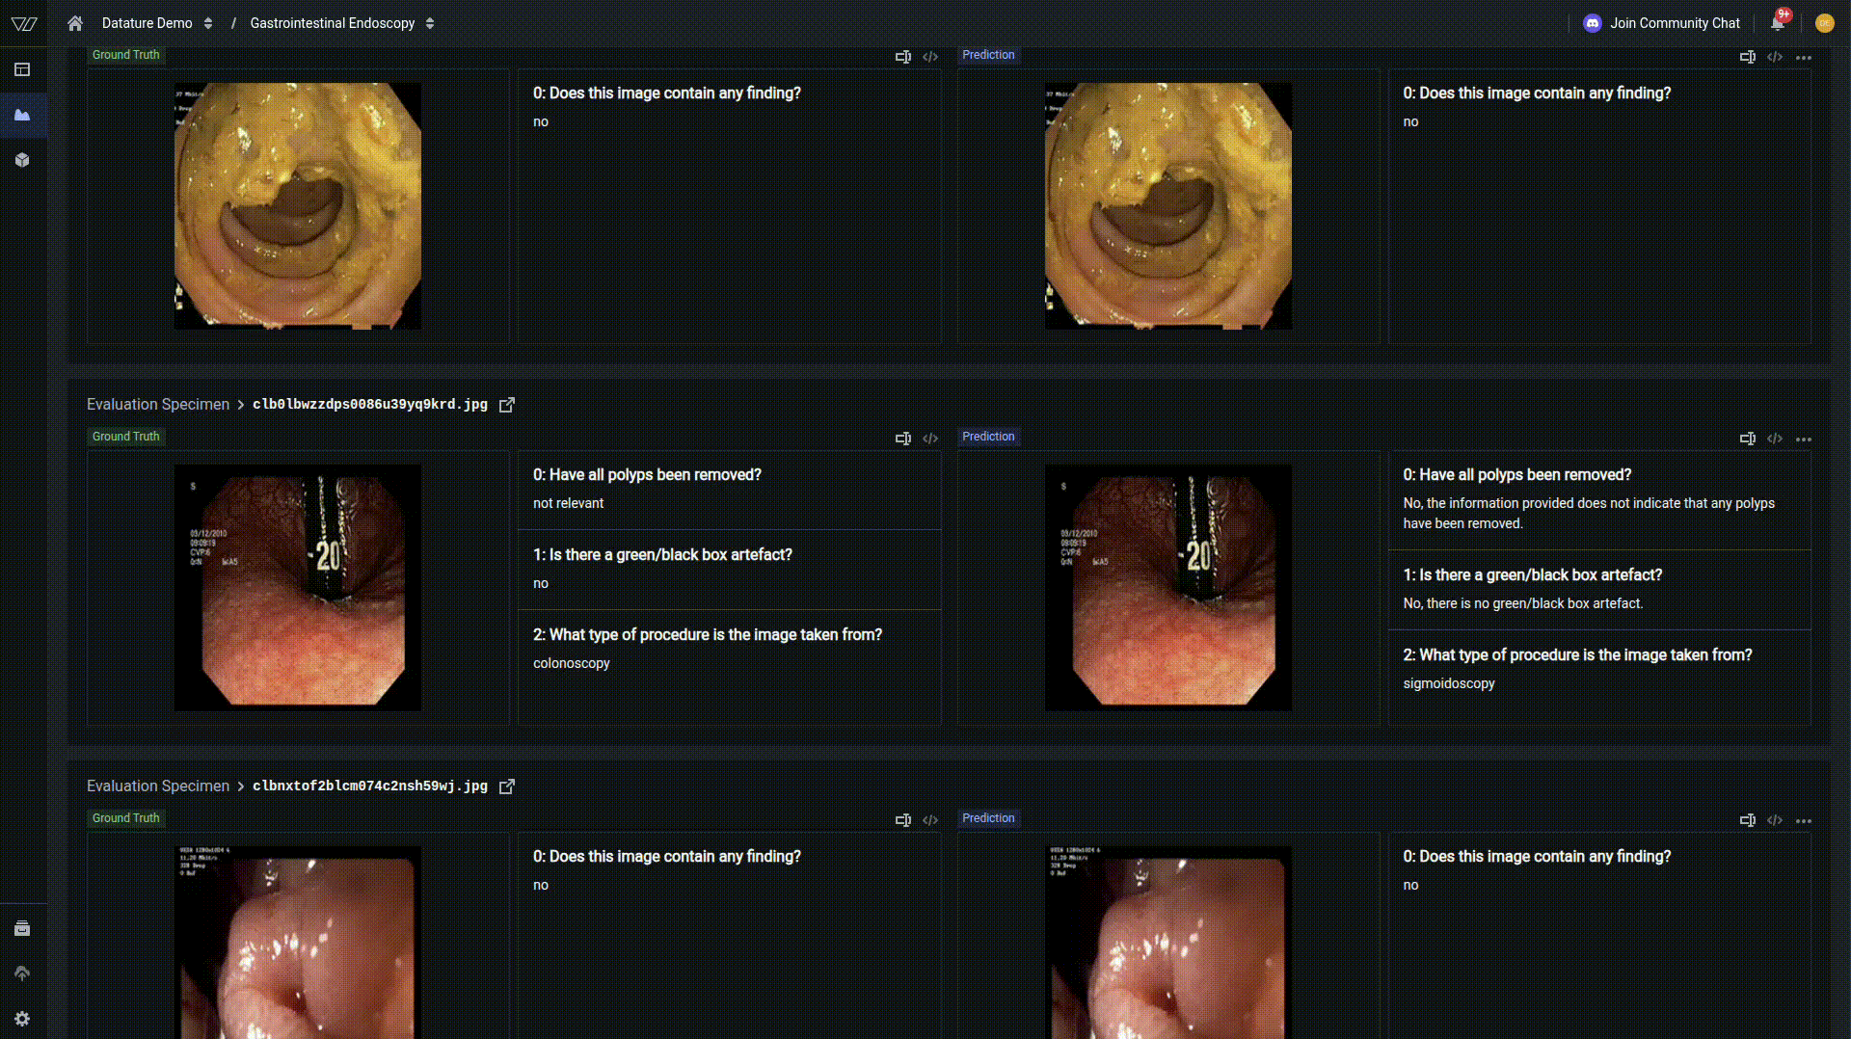
Task: Click the Ground Truth tag for clbnxtof2blcm
Action: pyautogui.click(x=126, y=818)
